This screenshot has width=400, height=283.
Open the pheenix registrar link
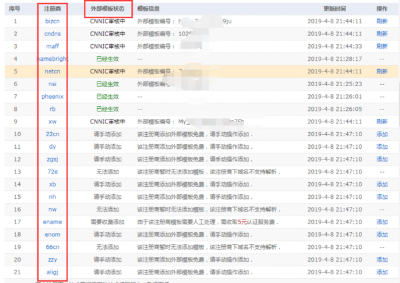click(52, 96)
